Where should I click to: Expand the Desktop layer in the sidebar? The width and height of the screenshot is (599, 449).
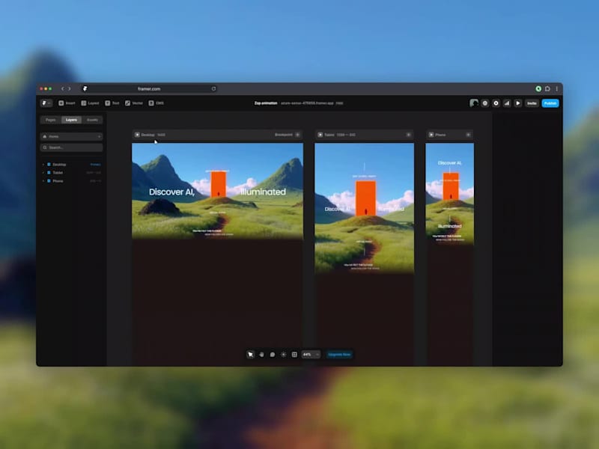pos(44,164)
